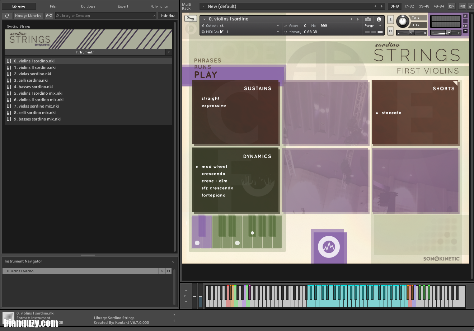Viewport: 474px width, 331px height.
Task: Select the straight sustain articulation
Action: pos(211,98)
